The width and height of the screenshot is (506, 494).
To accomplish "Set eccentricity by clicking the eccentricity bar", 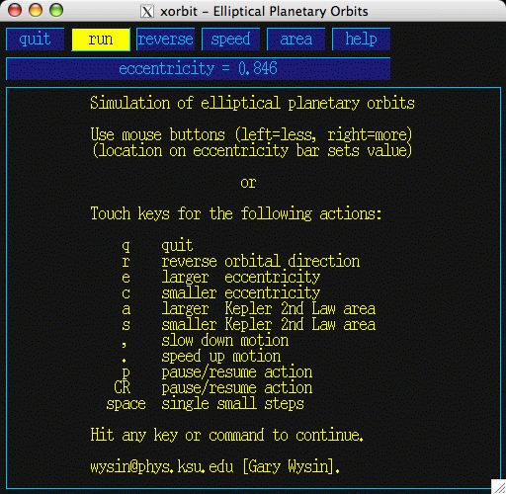I will [x=198, y=68].
